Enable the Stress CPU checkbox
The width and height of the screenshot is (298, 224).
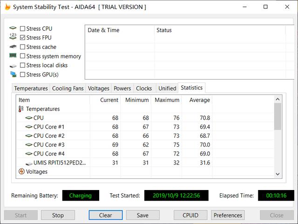coord(22,29)
